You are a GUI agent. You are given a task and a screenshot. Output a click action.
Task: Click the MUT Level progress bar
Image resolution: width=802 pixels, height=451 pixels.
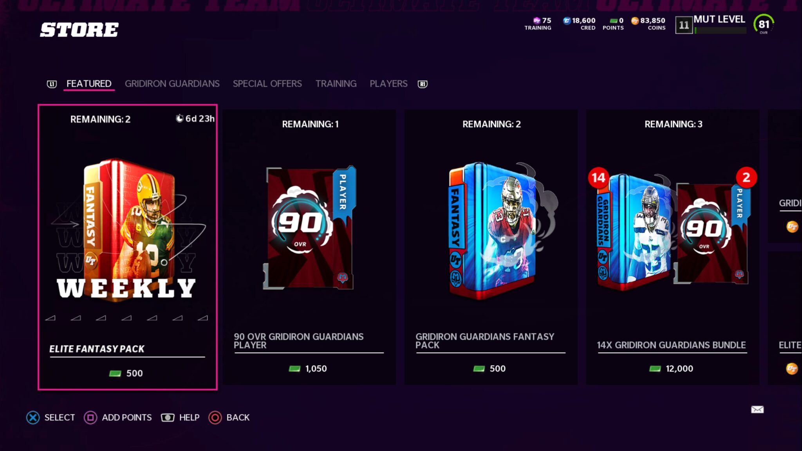coord(720,31)
